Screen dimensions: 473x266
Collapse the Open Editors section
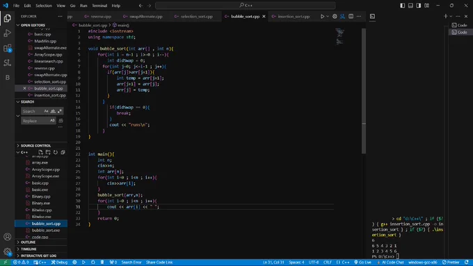18,25
